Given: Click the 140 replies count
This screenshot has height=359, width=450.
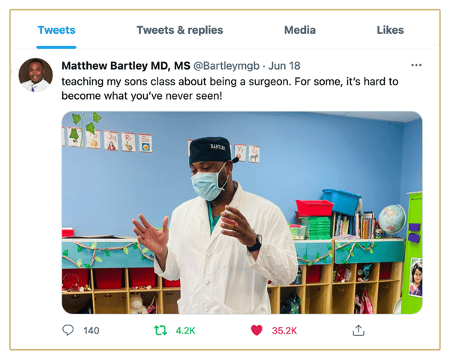Looking at the screenshot, I should click(91, 331).
